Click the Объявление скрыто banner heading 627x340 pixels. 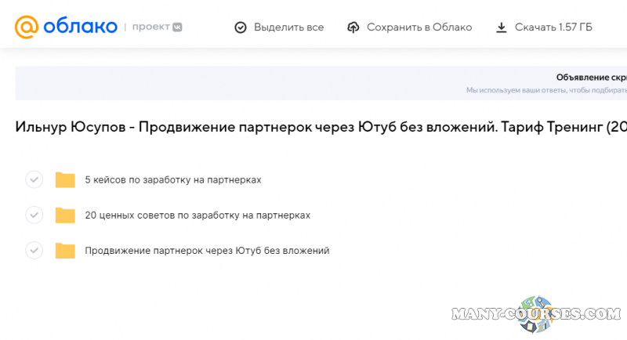click(591, 78)
